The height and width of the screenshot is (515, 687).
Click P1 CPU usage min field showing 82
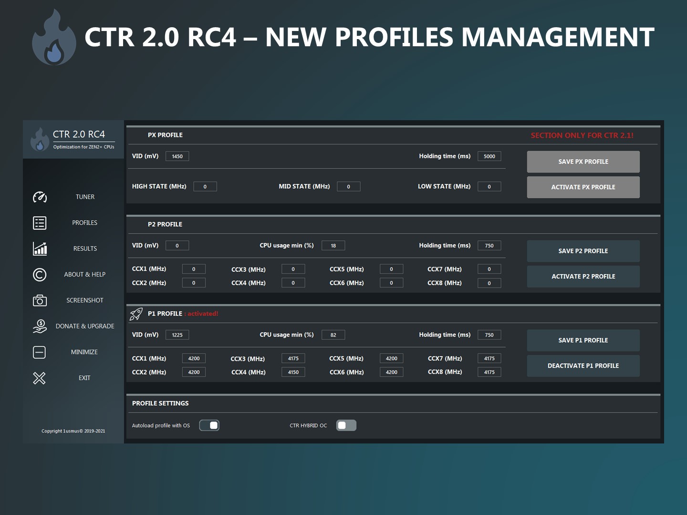pos(333,335)
